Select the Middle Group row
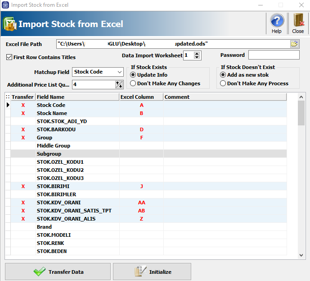The height and width of the screenshot is (281, 310). [148, 146]
